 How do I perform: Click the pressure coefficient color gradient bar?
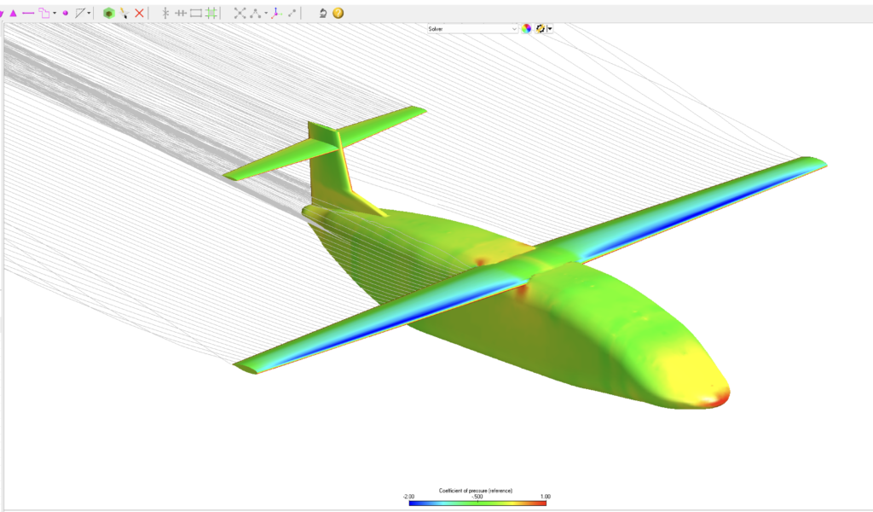point(477,503)
